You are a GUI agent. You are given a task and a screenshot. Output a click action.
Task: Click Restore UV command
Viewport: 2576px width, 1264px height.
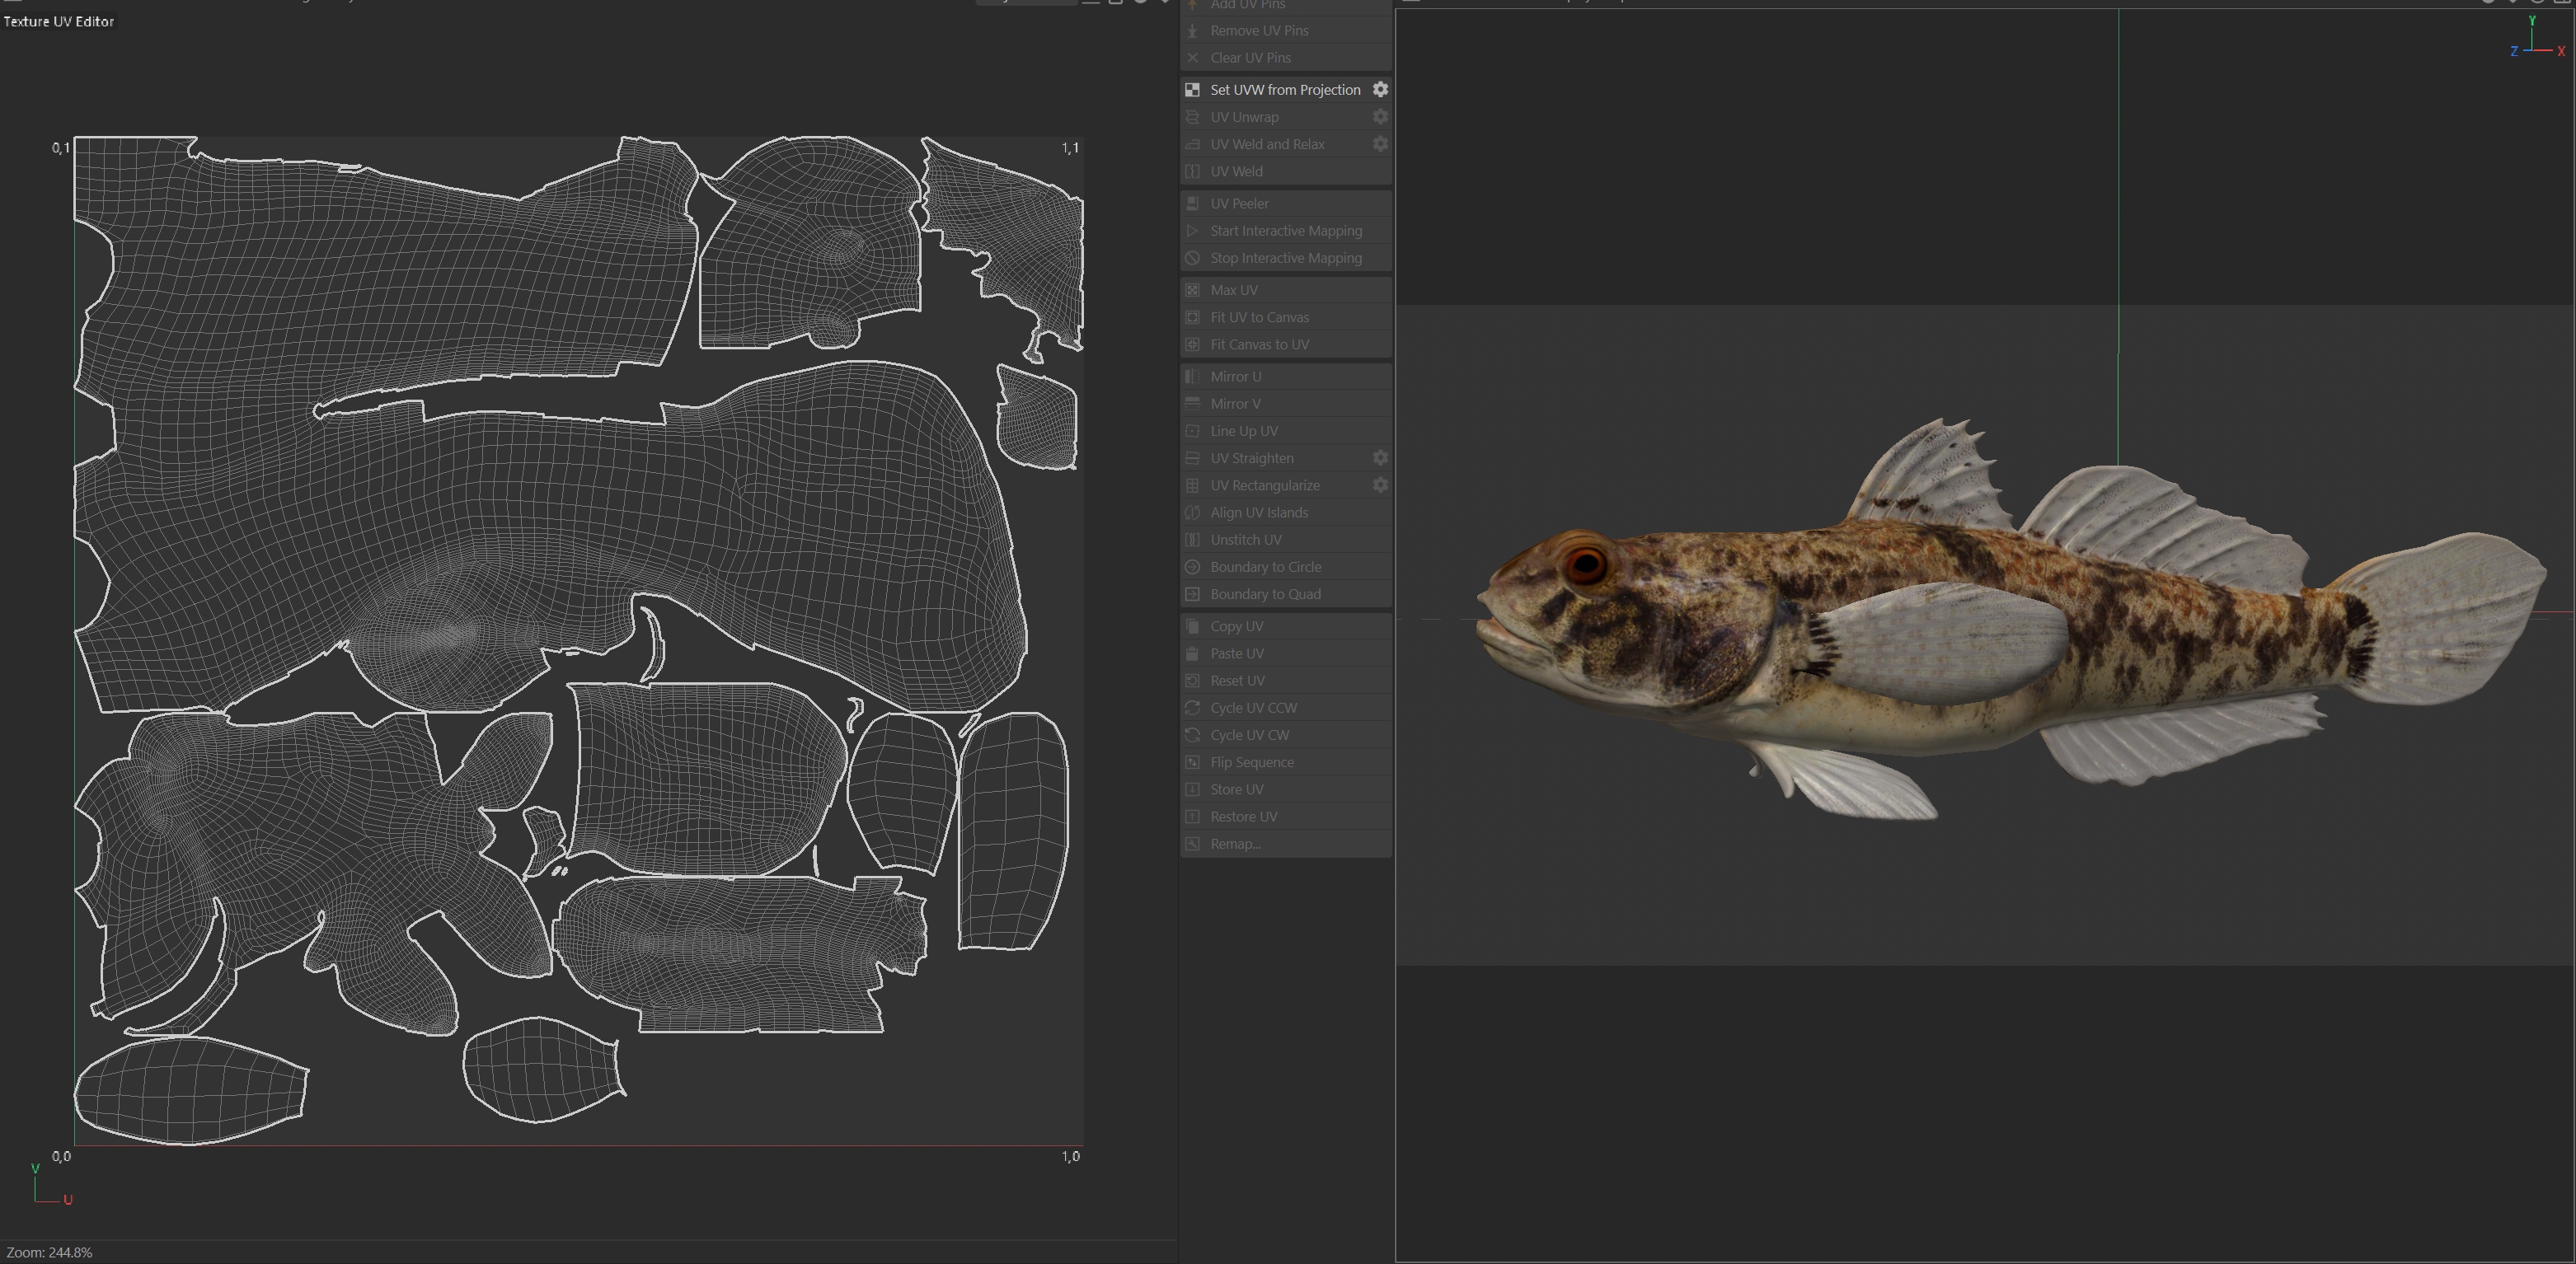tap(1243, 817)
